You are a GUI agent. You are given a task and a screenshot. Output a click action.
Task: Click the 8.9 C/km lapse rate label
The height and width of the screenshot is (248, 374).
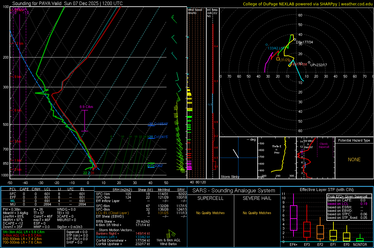(86, 107)
